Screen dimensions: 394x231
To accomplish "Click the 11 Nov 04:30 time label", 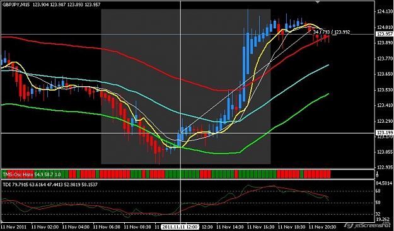I will 76,227.
